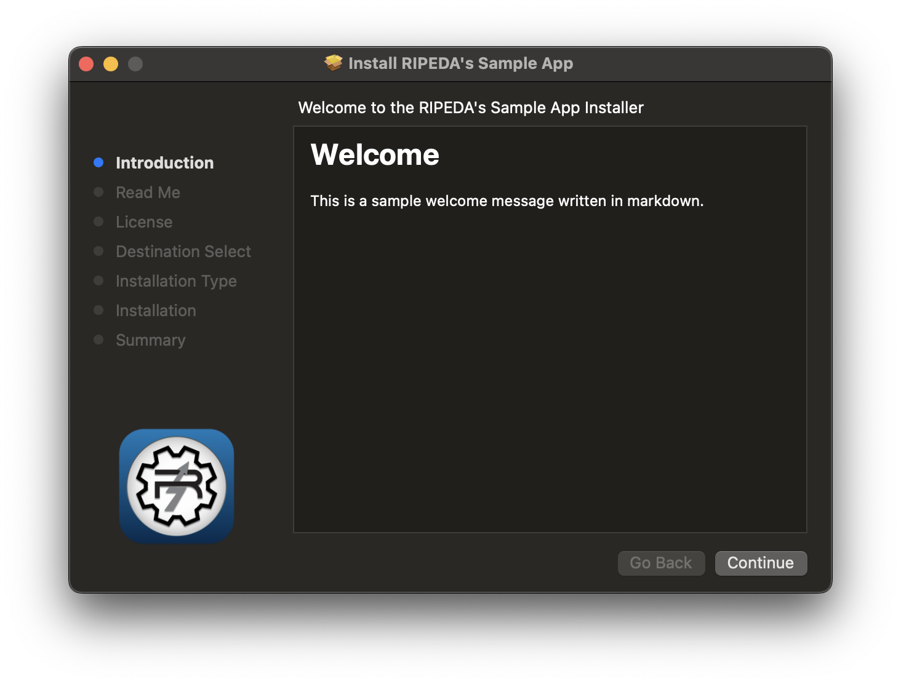Select the Destination Select step

point(183,251)
